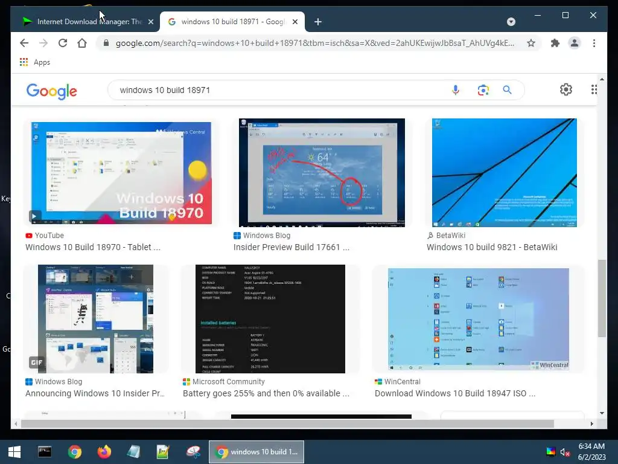This screenshot has height=464, width=618.
Task: Click the forward navigation arrow
Action: [x=43, y=43]
